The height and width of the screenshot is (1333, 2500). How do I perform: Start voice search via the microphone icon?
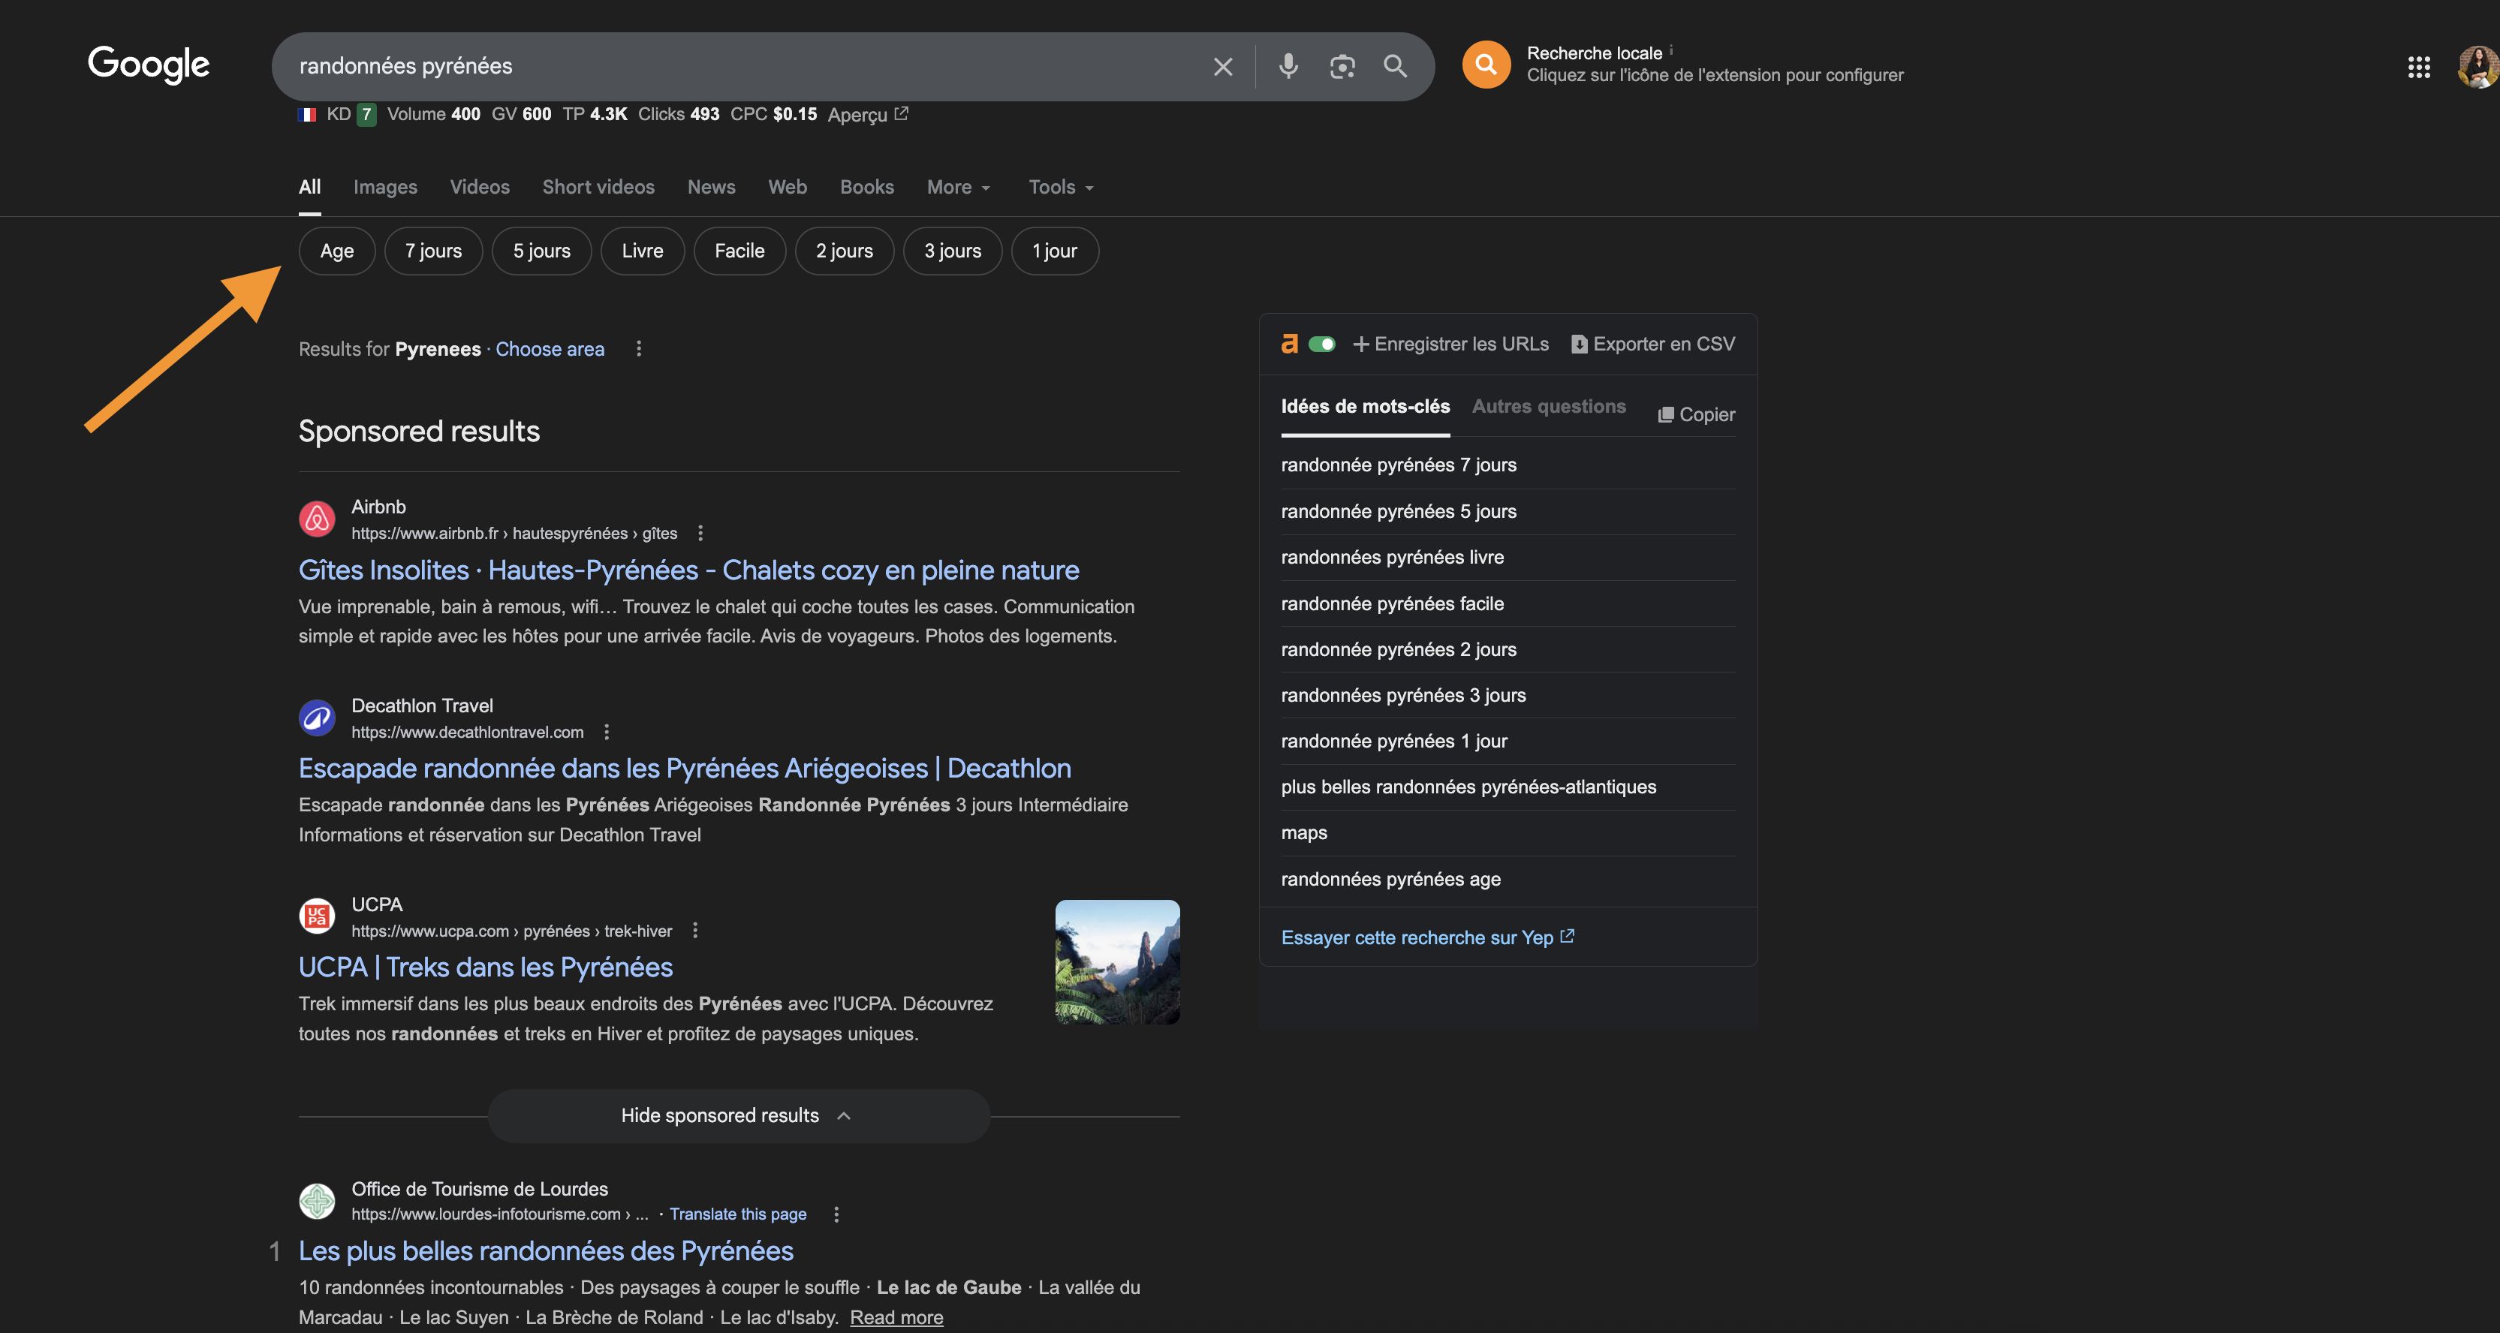(x=1288, y=66)
